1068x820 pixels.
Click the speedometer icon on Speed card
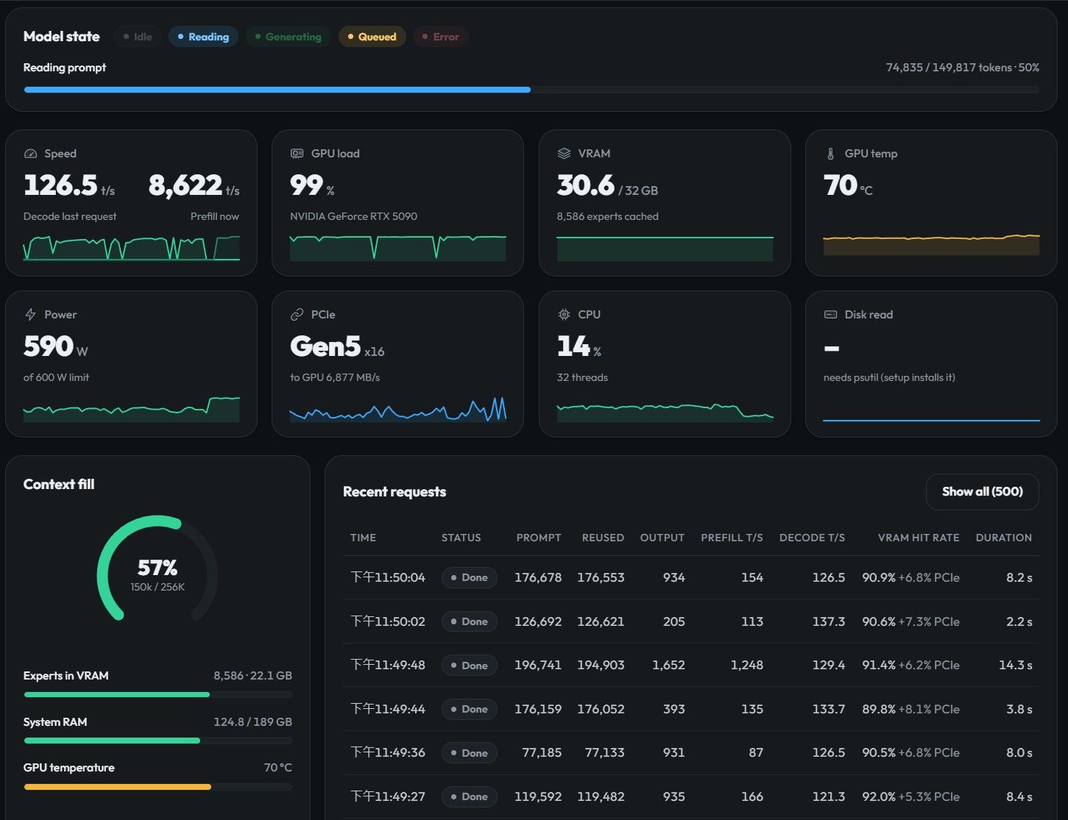pos(30,154)
